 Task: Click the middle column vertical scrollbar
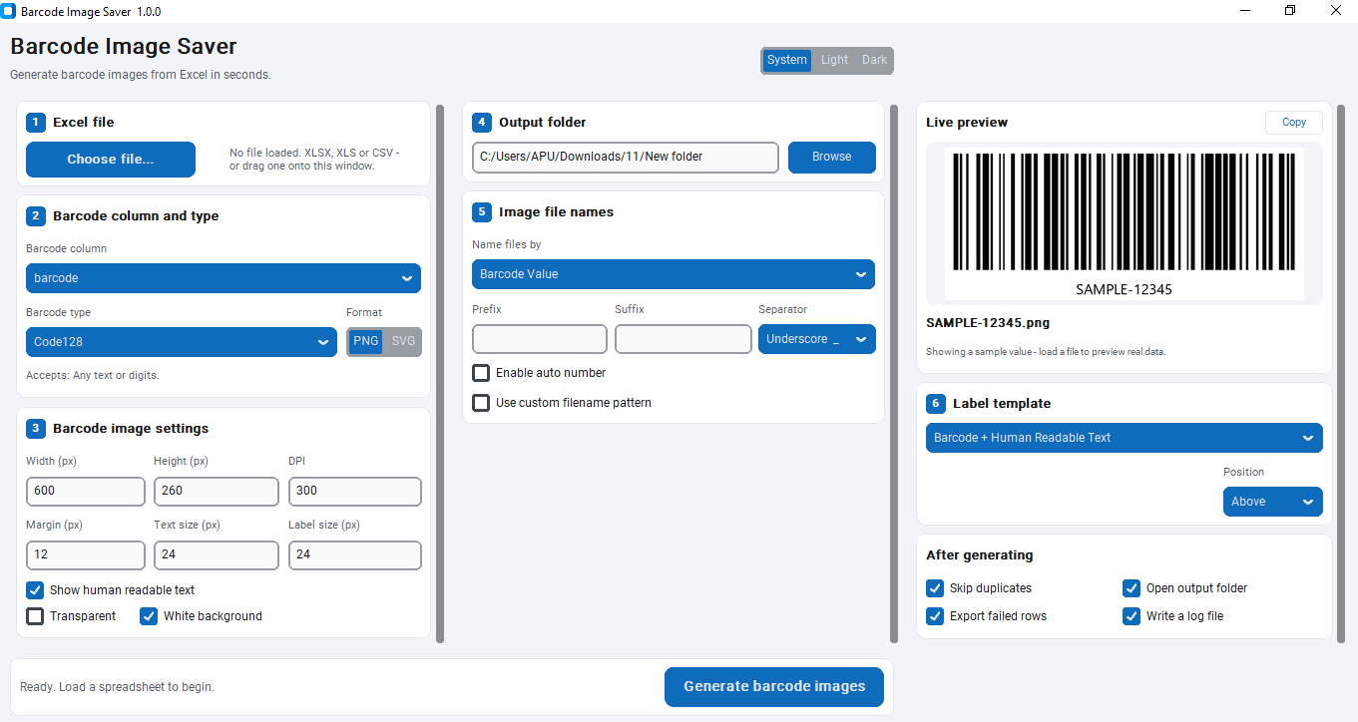pos(894,374)
